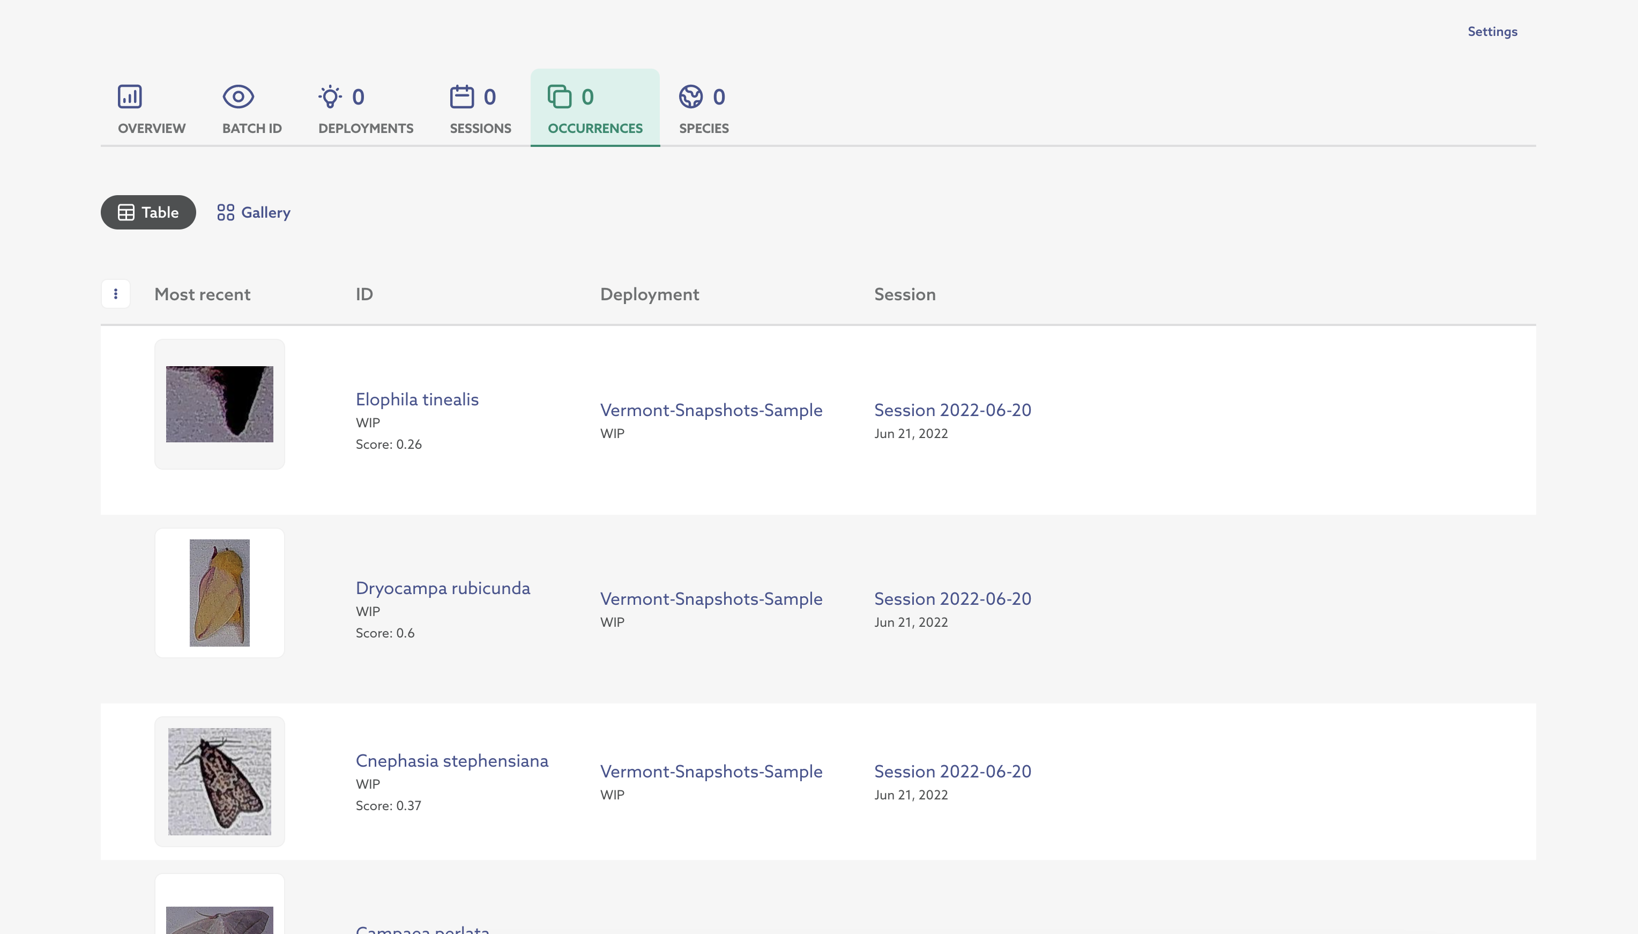Open Elophila tinealis occurrence link
The height and width of the screenshot is (934, 1638).
click(416, 399)
